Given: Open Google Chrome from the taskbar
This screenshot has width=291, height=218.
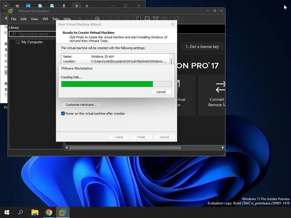Looking at the screenshot, I should pyautogui.click(x=49, y=212).
